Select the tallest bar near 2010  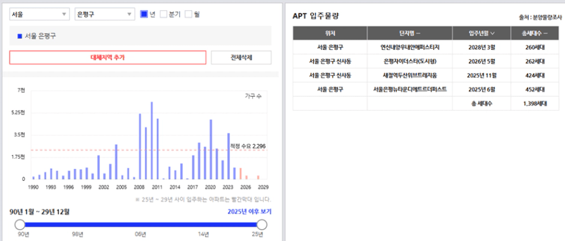point(152,140)
